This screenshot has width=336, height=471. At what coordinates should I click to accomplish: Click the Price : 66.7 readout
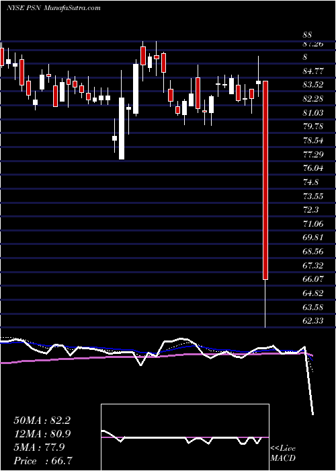point(42,461)
